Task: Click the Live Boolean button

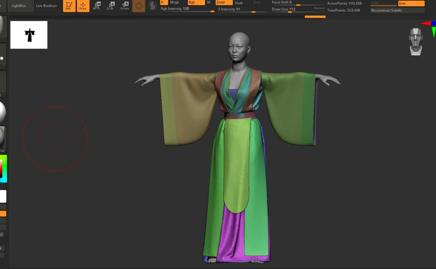Action: 46,6
